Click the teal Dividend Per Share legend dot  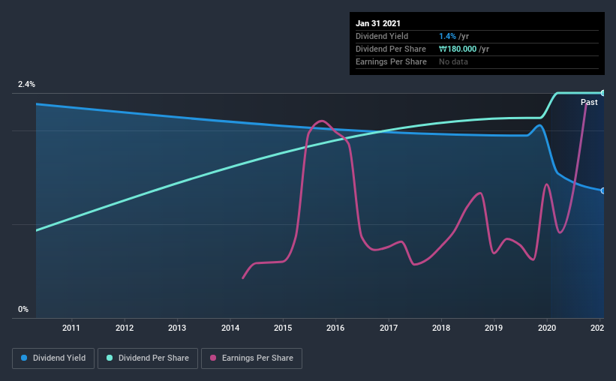110,358
